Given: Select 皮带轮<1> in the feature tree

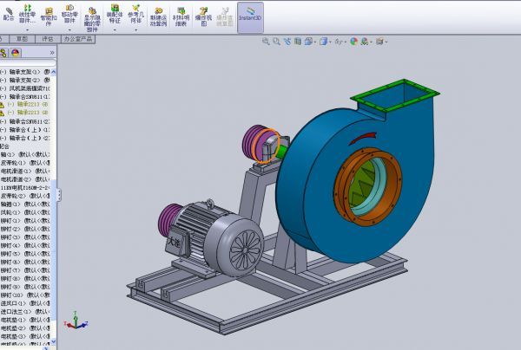Looking at the screenshot, I should click(25, 163).
